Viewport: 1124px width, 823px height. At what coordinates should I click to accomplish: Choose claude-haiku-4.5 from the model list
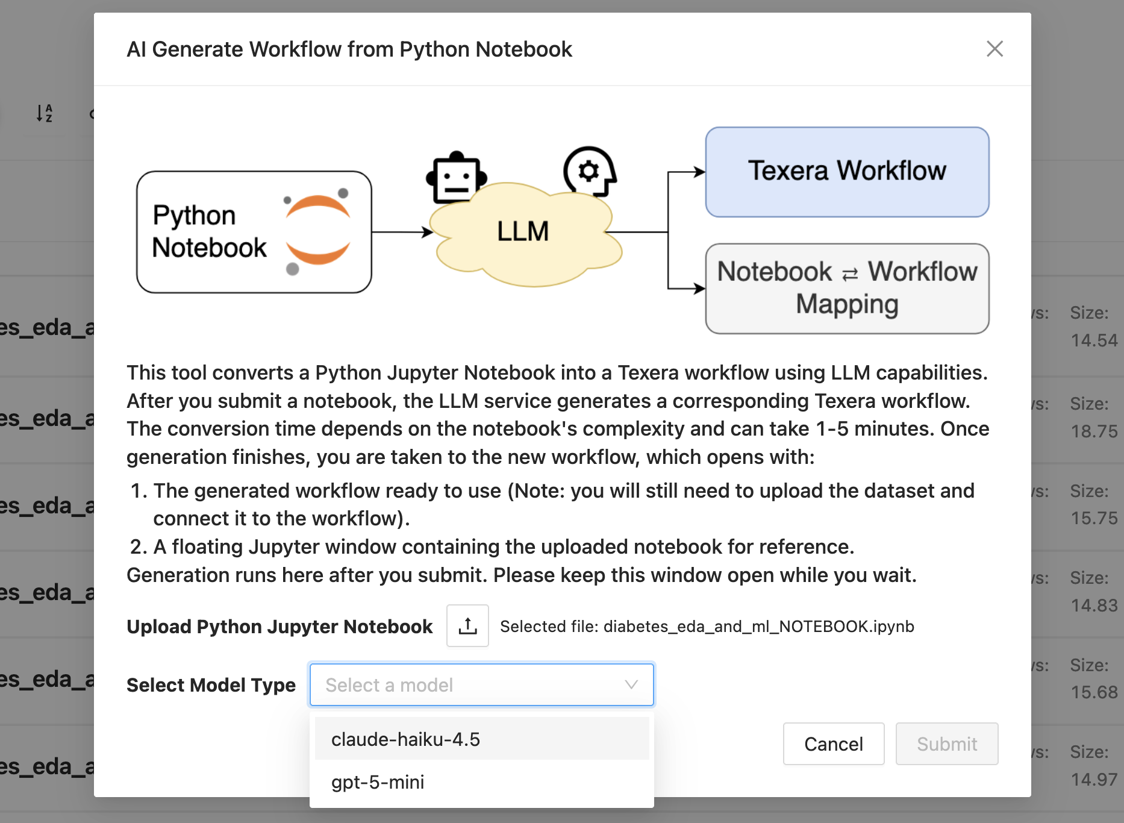tap(481, 739)
